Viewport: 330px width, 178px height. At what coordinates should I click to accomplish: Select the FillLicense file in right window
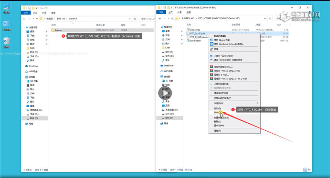pyautogui.click(x=195, y=30)
